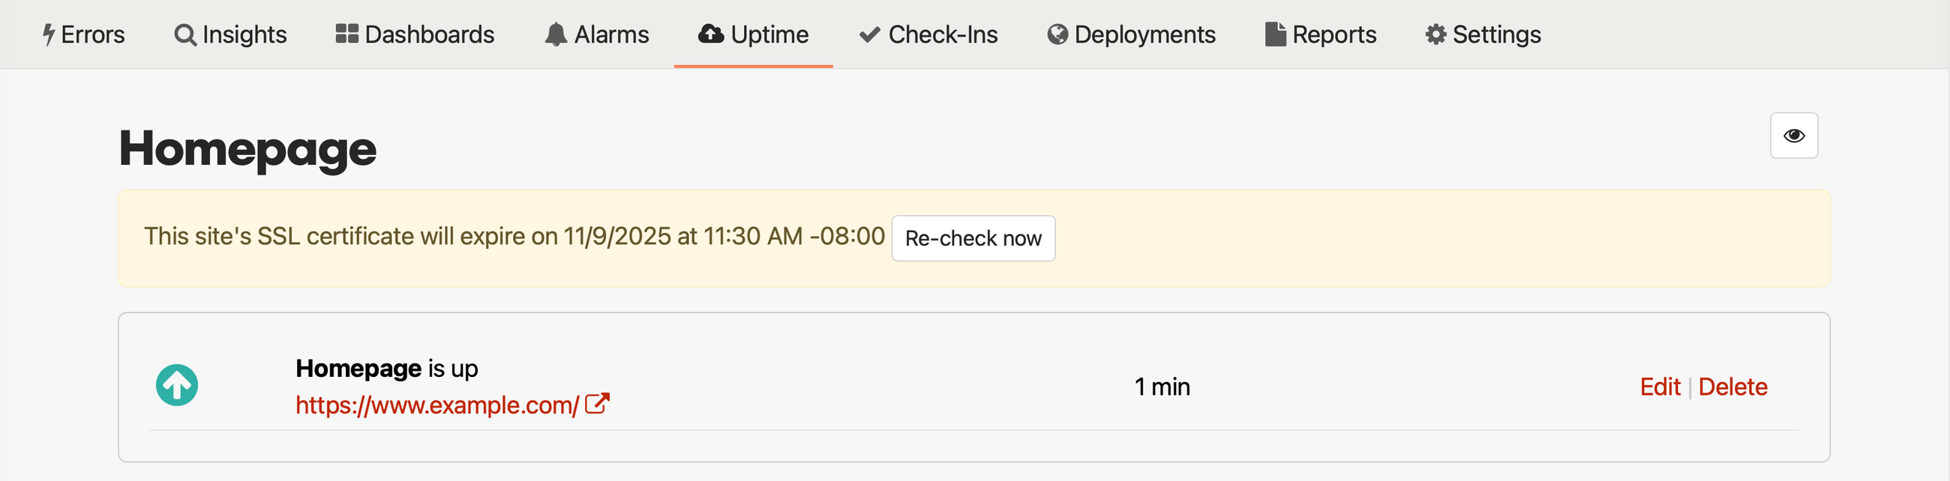The image size is (1950, 481).
Task: Click the Check-Ins checkmark icon
Action: click(x=868, y=33)
